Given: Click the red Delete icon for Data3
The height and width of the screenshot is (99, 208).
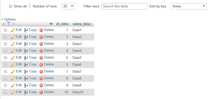Looking at the screenshot, I should (x=41, y=44).
